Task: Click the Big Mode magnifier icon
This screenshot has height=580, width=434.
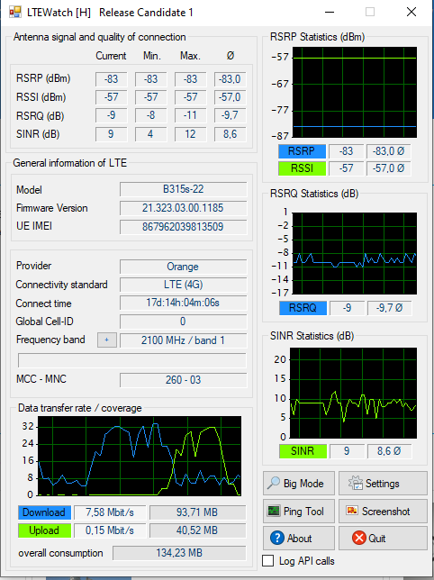Action: [x=274, y=483]
